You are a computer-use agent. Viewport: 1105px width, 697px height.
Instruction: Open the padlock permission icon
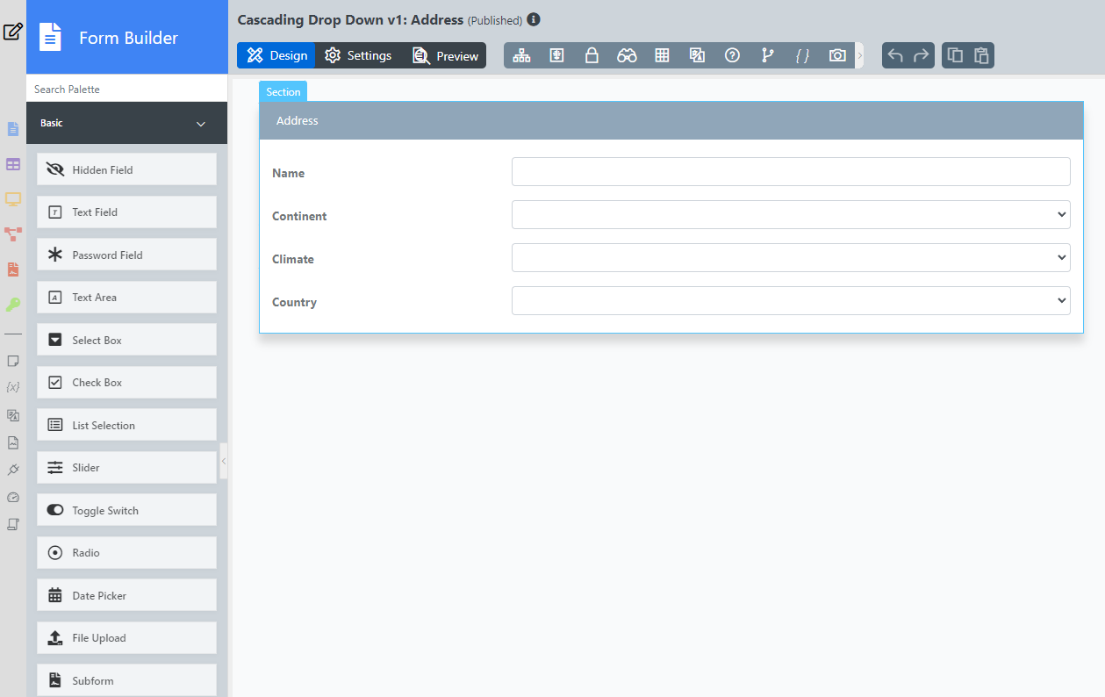[592, 55]
